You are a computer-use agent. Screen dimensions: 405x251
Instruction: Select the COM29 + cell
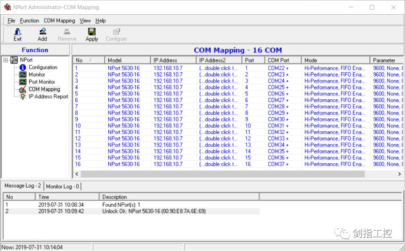(x=278, y=113)
